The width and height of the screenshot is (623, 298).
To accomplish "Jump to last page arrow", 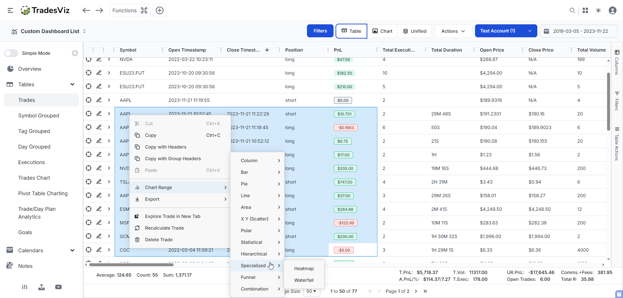I will (425, 291).
